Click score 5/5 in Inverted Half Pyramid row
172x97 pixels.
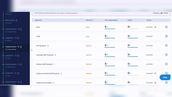129,54
